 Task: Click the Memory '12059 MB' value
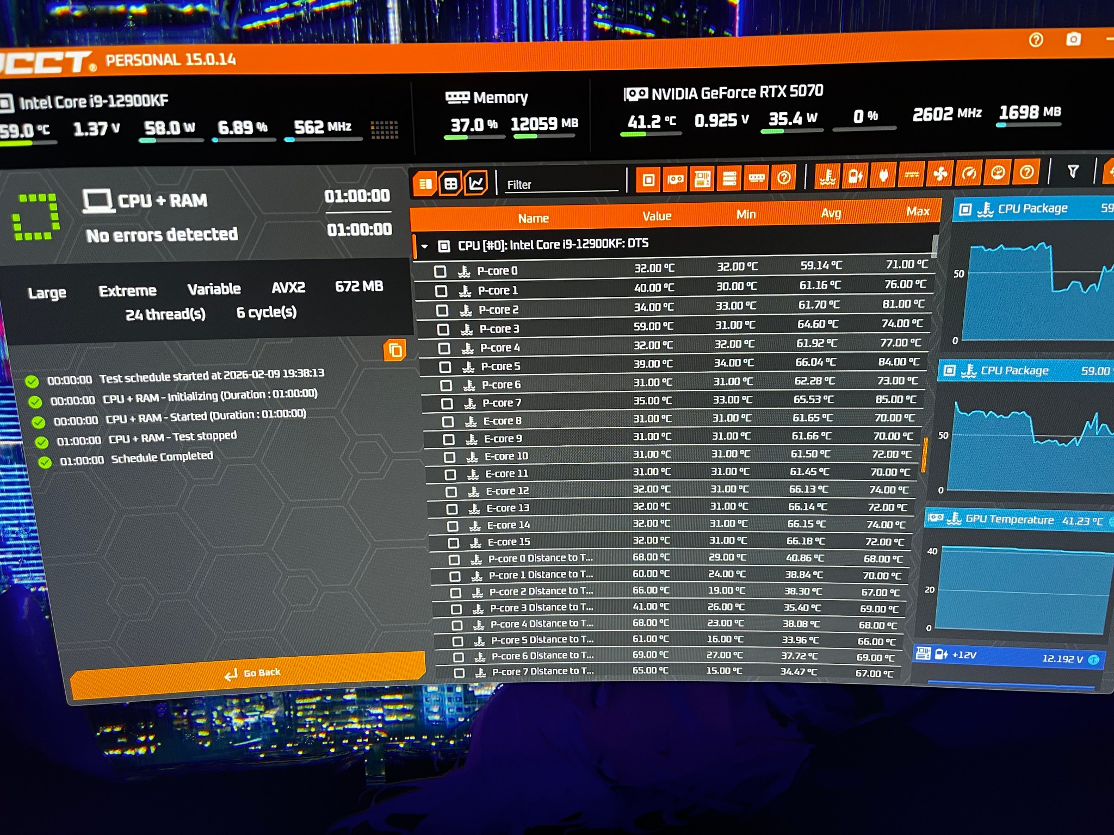click(x=544, y=124)
